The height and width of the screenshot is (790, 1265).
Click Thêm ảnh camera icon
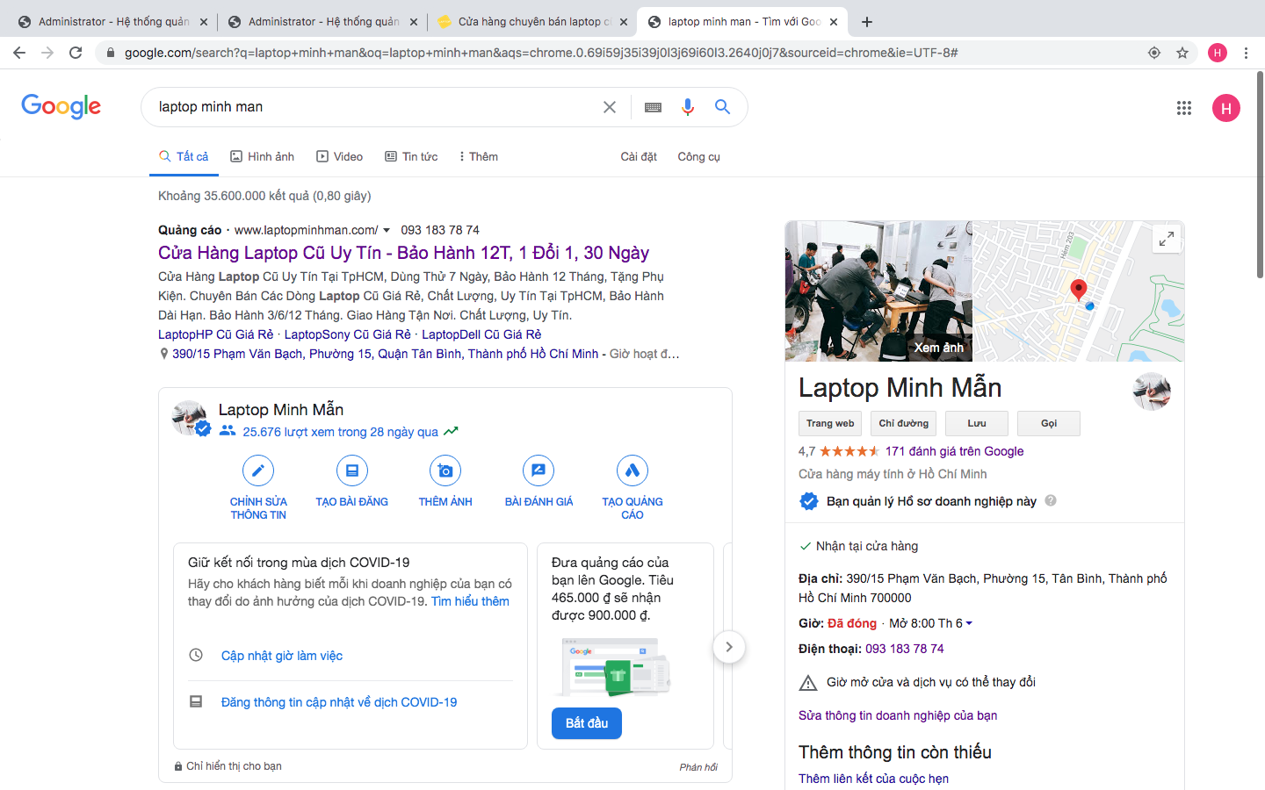(x=445, y=470)
